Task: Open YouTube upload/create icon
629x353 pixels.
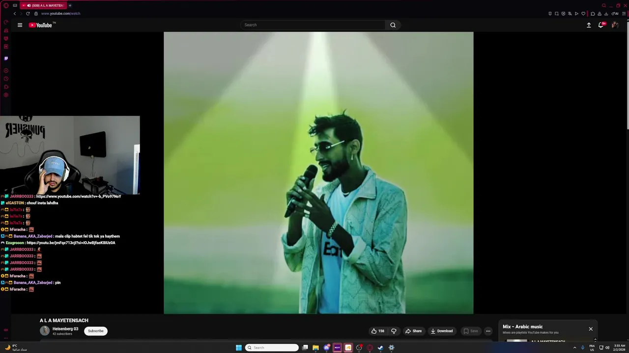Action: coord(589,25)
